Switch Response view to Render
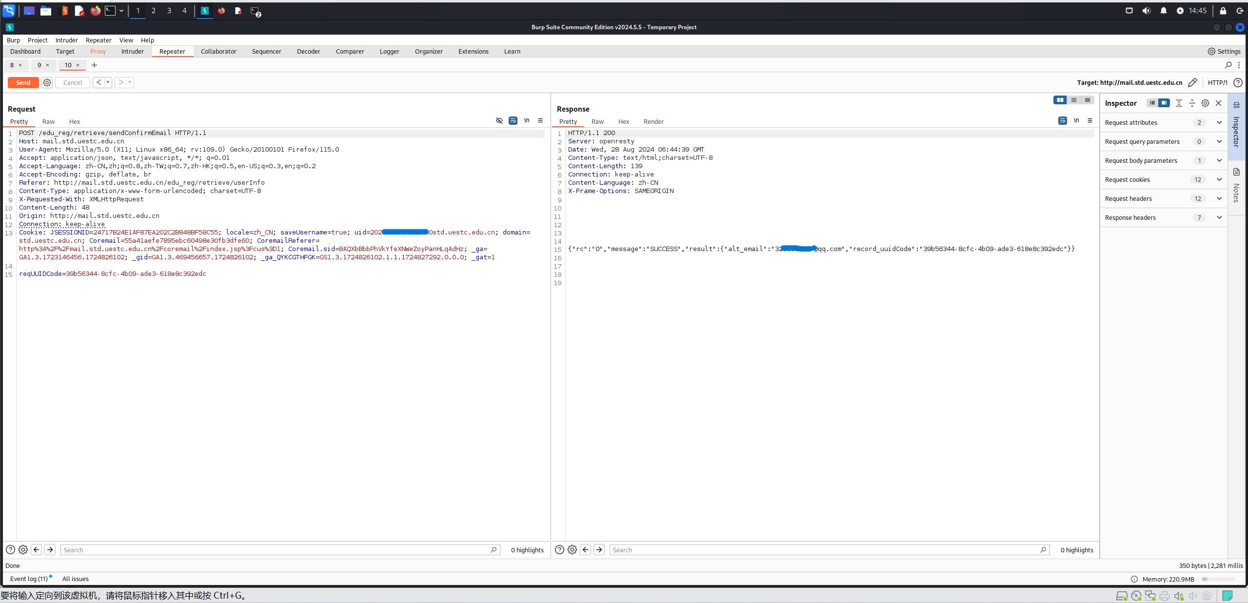Viewport: 1248px width, 603px height. [654, 121]
